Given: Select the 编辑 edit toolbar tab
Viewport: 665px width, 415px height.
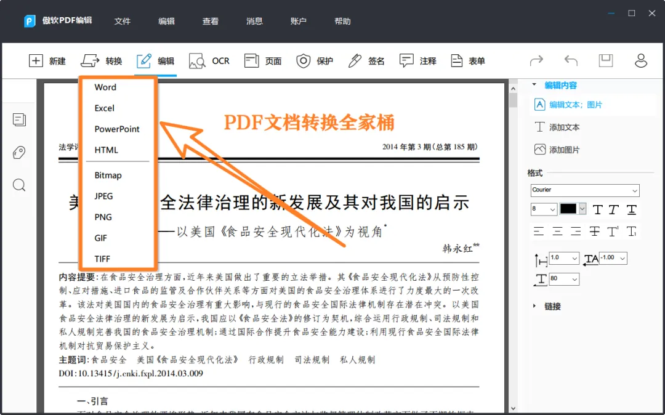Looking at the screenshot, I should 155,61.
